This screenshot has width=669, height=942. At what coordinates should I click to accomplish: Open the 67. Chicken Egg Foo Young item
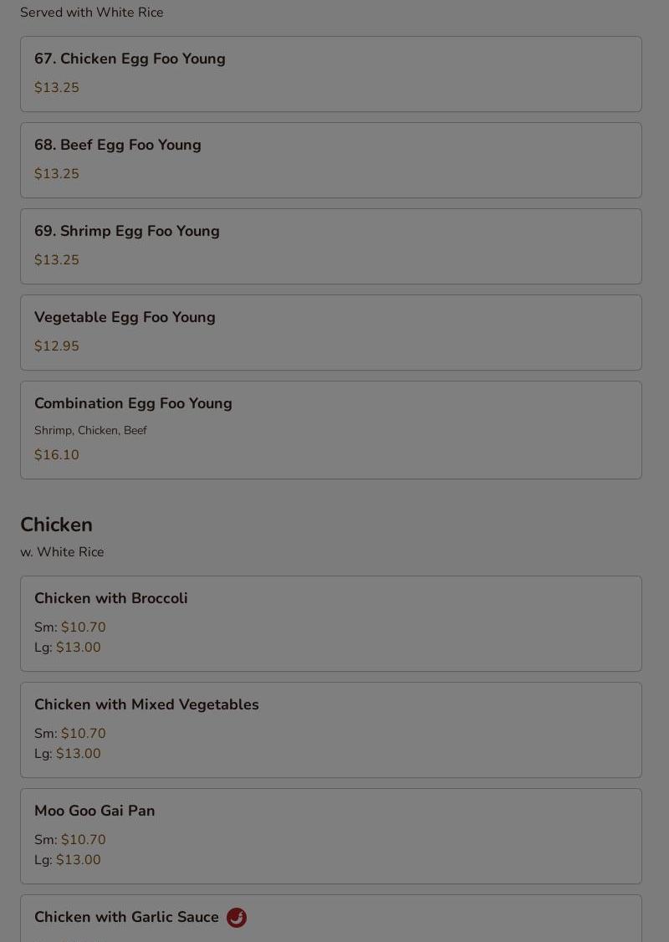(331, 74)
